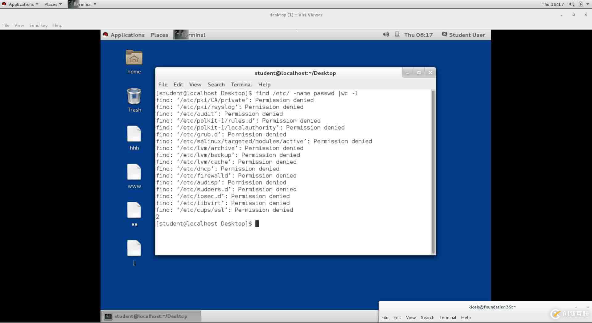The image size is (592, 323).
Task: Select the ee file icon
Action: pos(134,211)
